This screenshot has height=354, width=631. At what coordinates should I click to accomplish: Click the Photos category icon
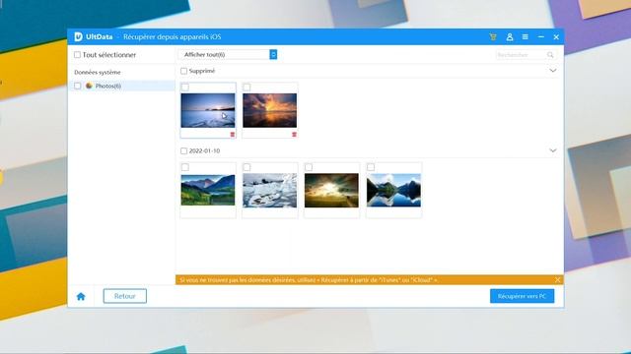[x=89, y=86]
